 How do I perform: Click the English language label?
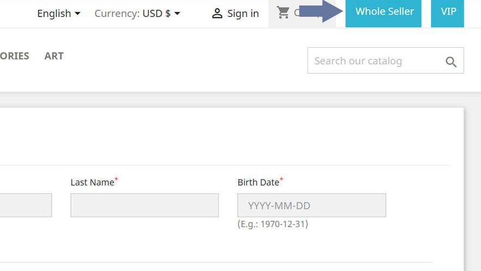tap(54, 14)
